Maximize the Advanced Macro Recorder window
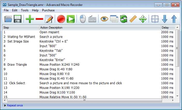182x110 pixels. pyautogui.click(x=167, y=5)
